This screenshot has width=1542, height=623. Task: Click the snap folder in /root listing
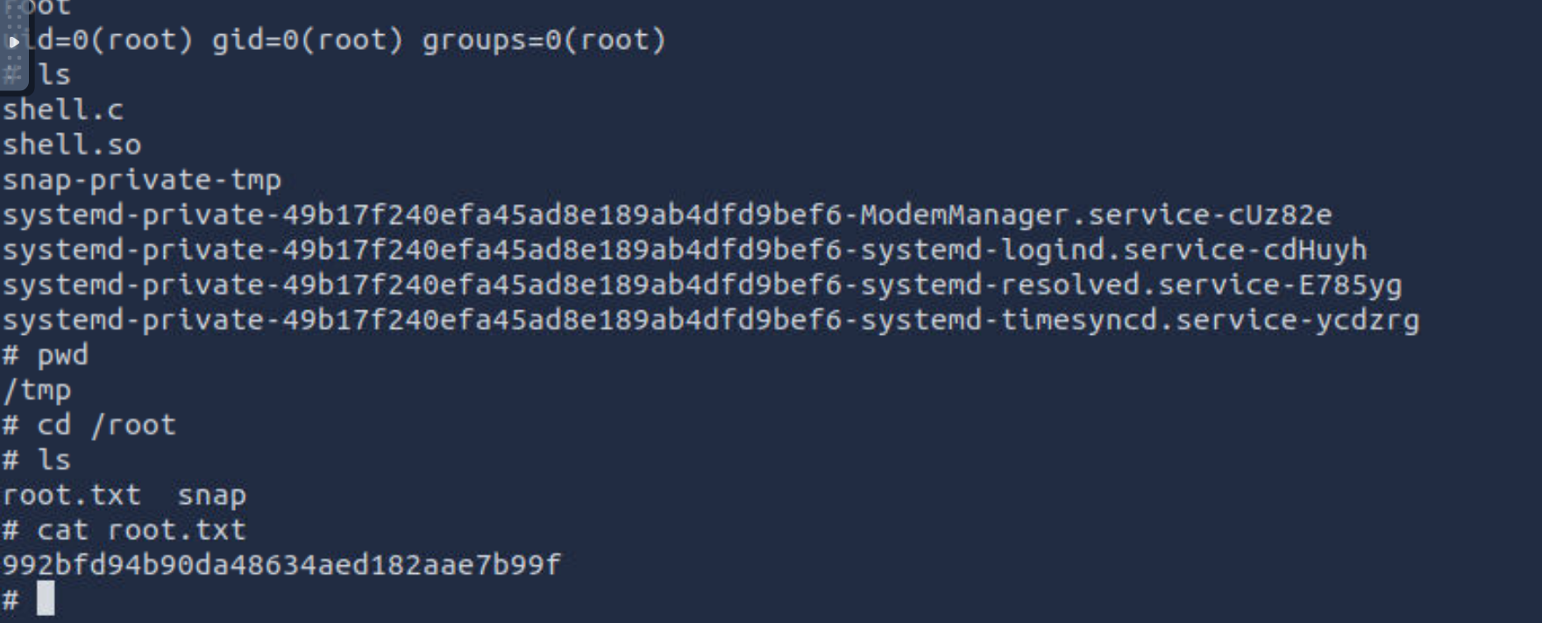pos(212,497)
